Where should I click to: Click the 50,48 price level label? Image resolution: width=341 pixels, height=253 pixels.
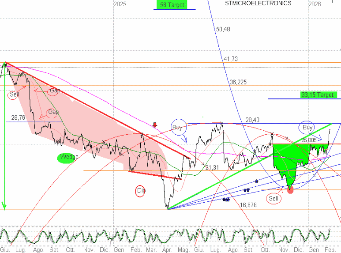[223, 30]
